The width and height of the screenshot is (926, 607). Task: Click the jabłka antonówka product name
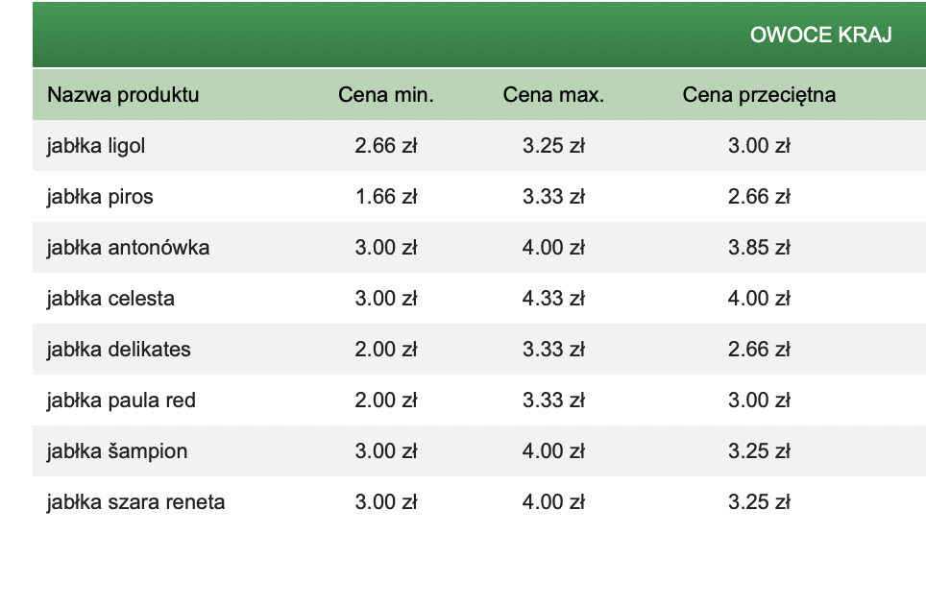pyautogui.click(x=128, y=248)
